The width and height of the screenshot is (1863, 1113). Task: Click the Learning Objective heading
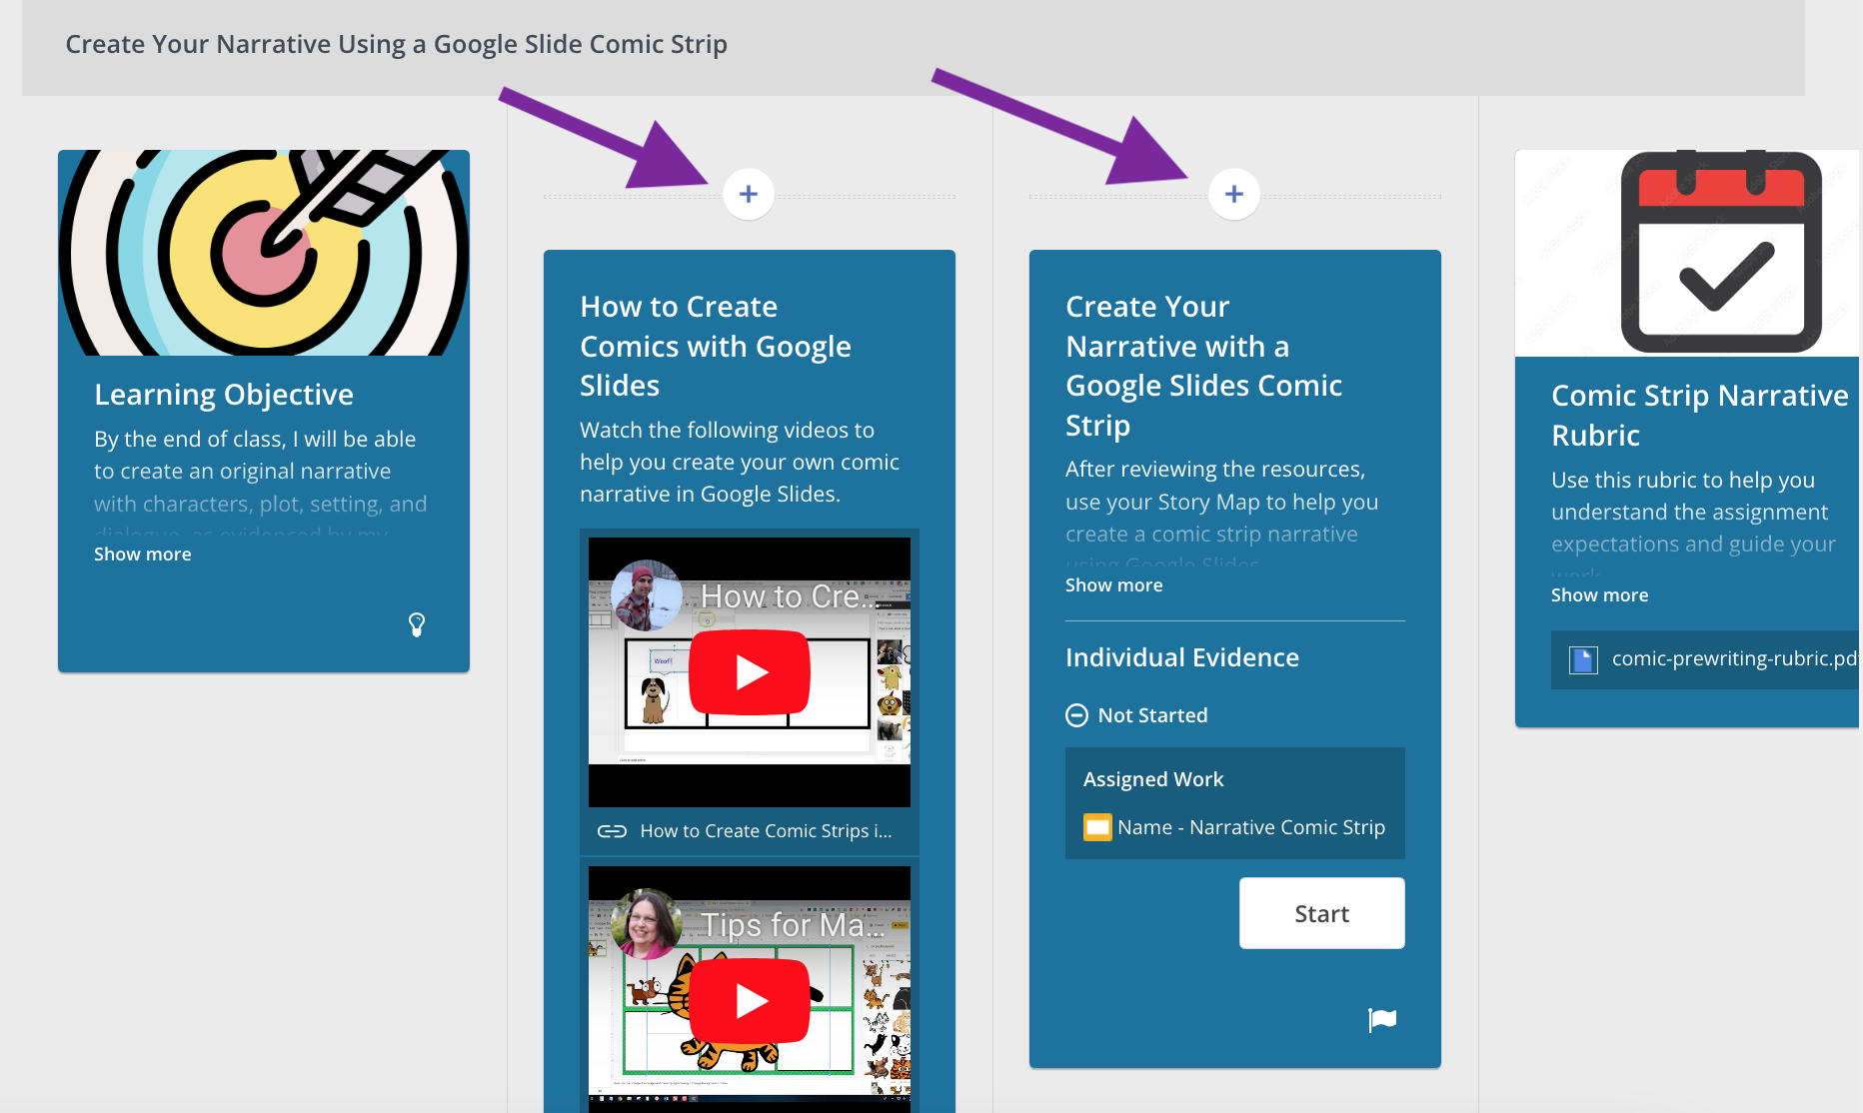tap(224, 395)
